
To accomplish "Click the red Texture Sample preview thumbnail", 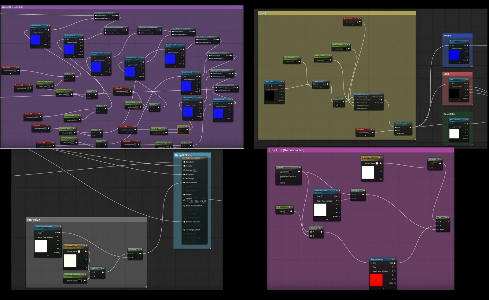I will tap(376, 280).
